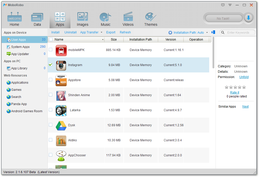
Task: Click the Latarka flashlight app icon
Action: point(61,111)
